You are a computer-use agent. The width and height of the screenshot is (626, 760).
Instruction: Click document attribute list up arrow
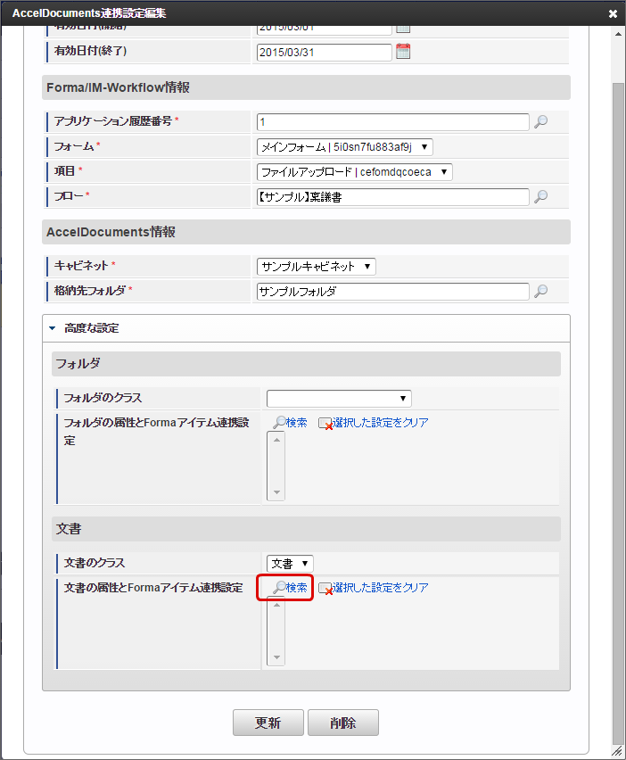tap(276, 605)
